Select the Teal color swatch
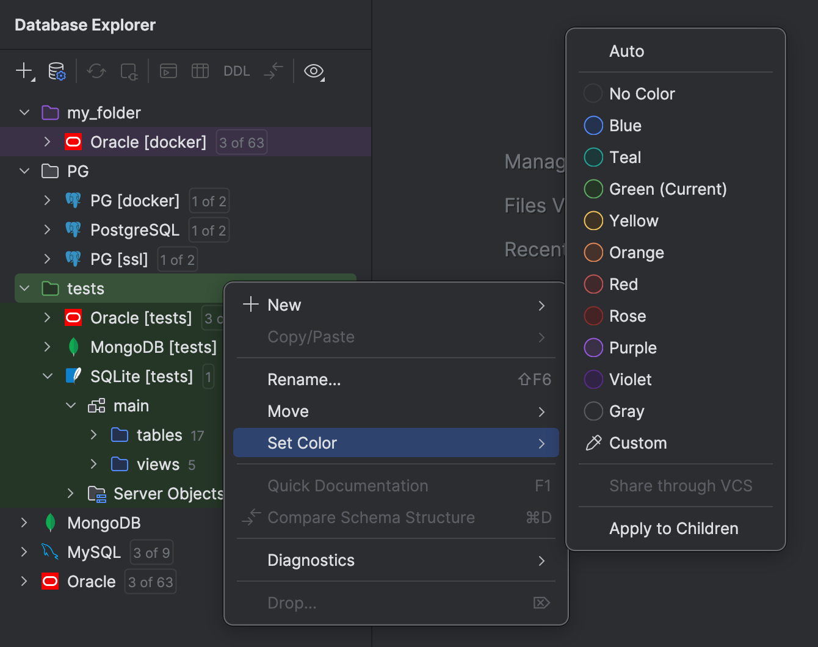This screenshot has height=647, width=818. click(593, 157)
